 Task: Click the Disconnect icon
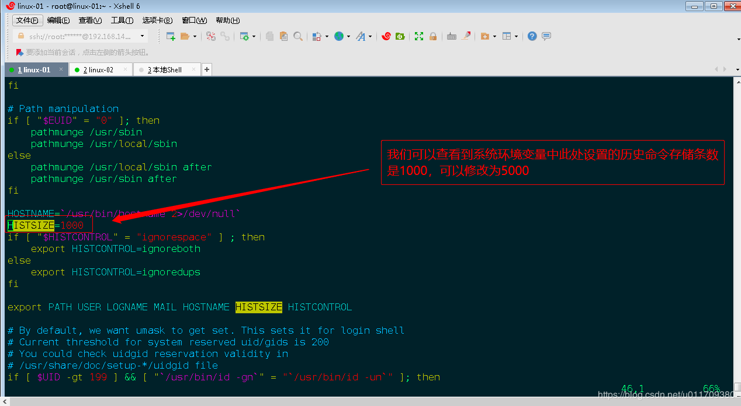(x=211, y=36)
